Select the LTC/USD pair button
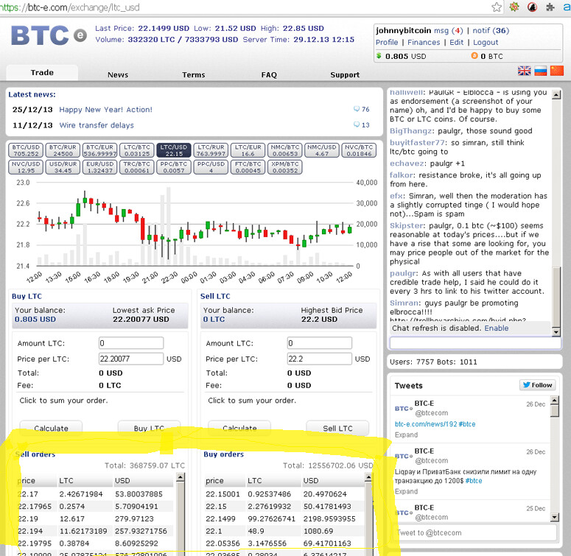 (x=174, y=150)
